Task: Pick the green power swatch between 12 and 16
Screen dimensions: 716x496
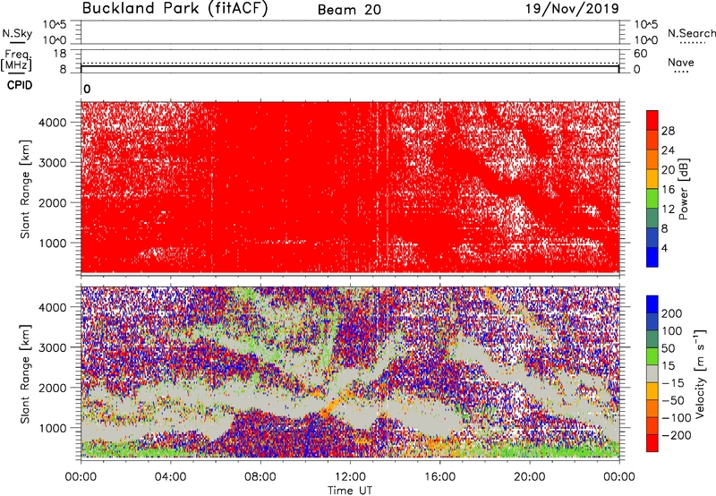Action: coord(652,199)
